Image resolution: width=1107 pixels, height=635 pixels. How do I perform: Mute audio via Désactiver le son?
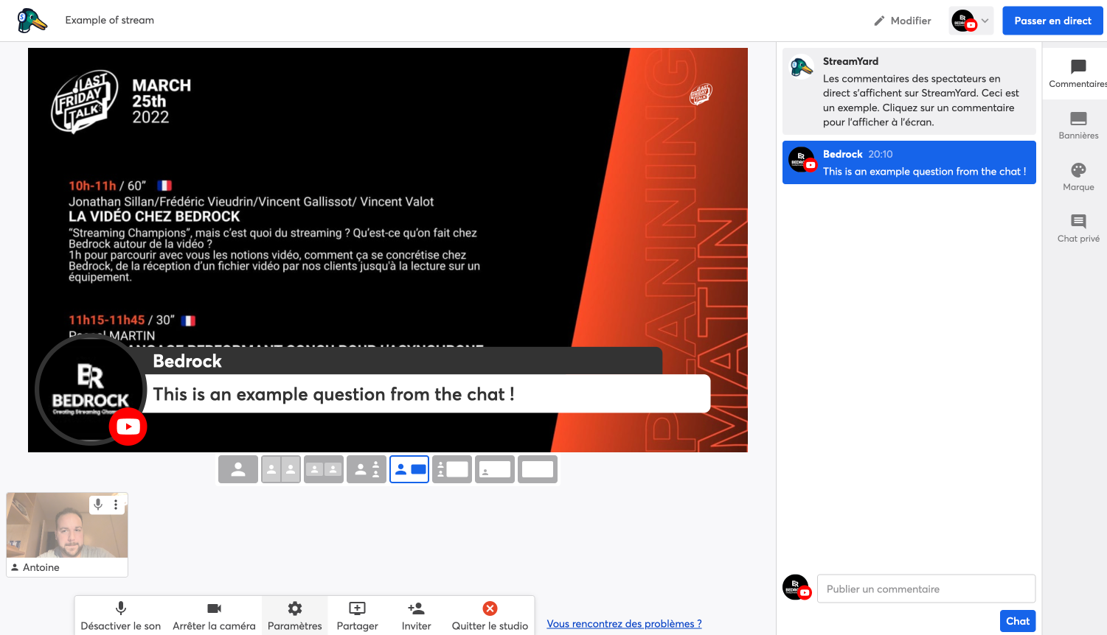(120, 615)
